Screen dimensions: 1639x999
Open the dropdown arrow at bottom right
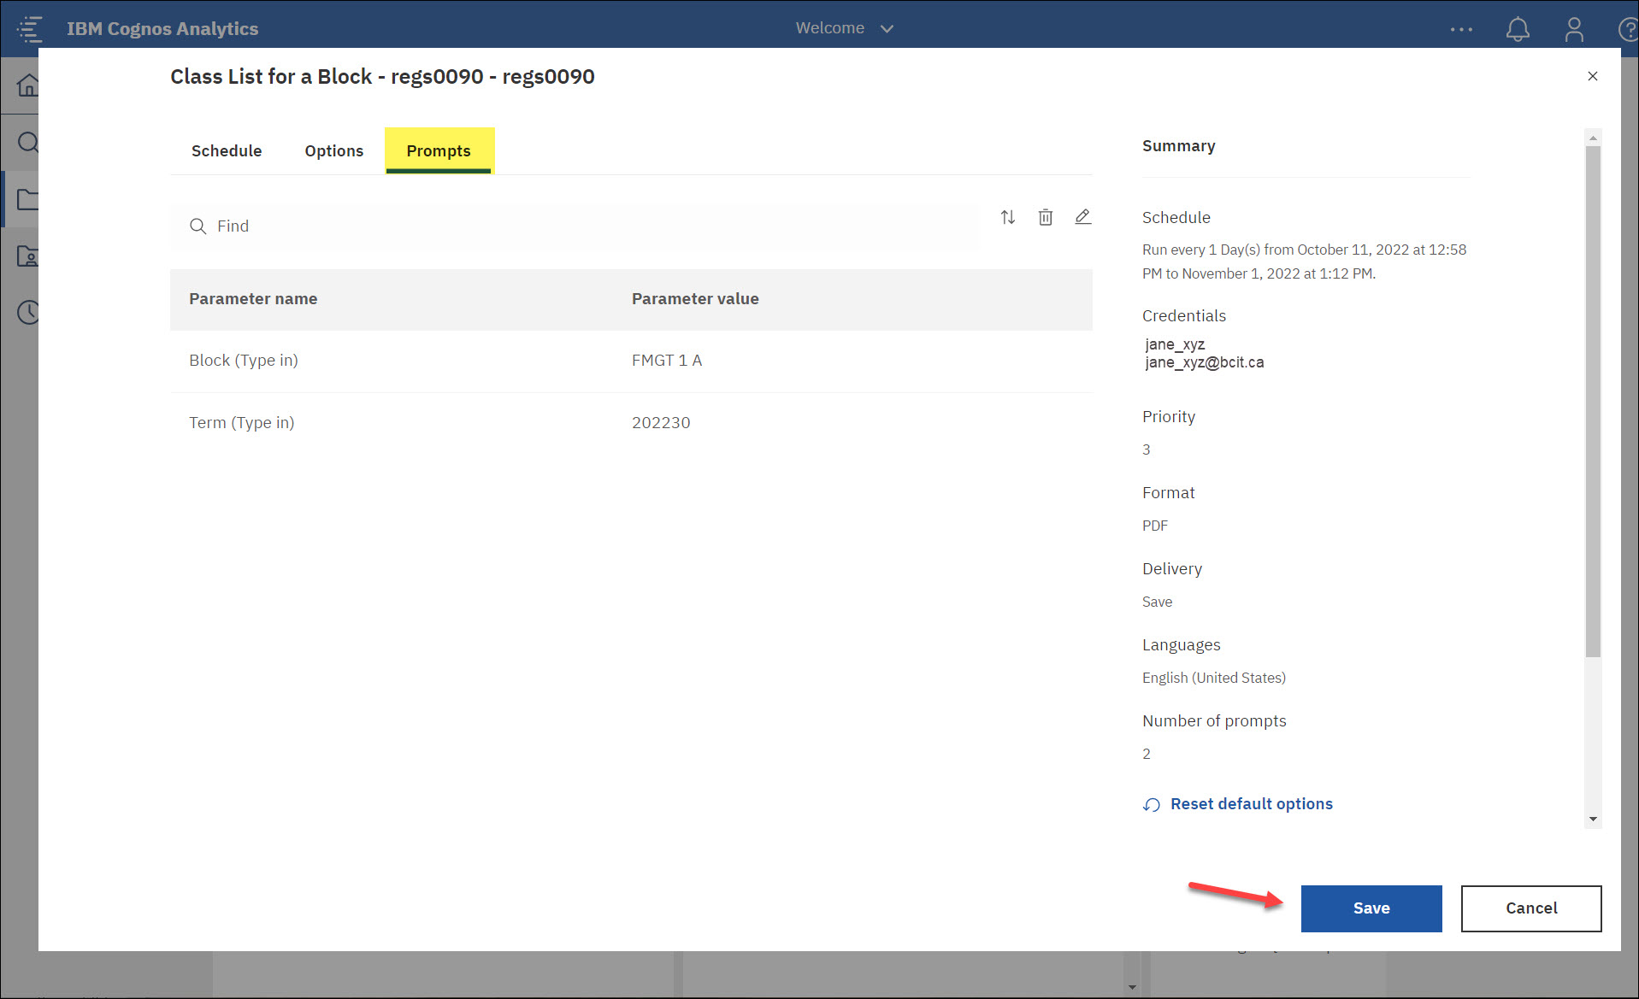[1132, 985]
